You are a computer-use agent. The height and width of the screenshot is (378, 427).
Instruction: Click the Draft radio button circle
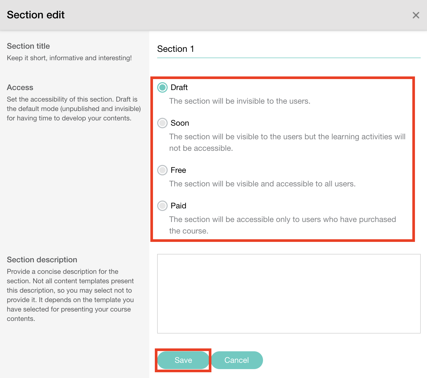pyautogui.click(x=162, y=88)
